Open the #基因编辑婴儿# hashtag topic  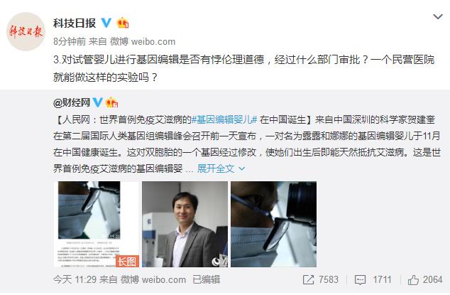click(x=224, y=119)
